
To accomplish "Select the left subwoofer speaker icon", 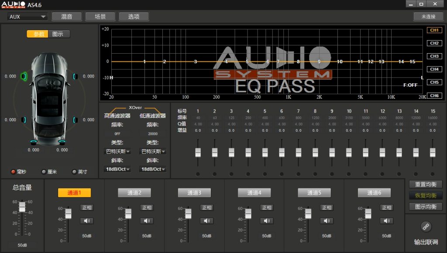I will point(33,142).
